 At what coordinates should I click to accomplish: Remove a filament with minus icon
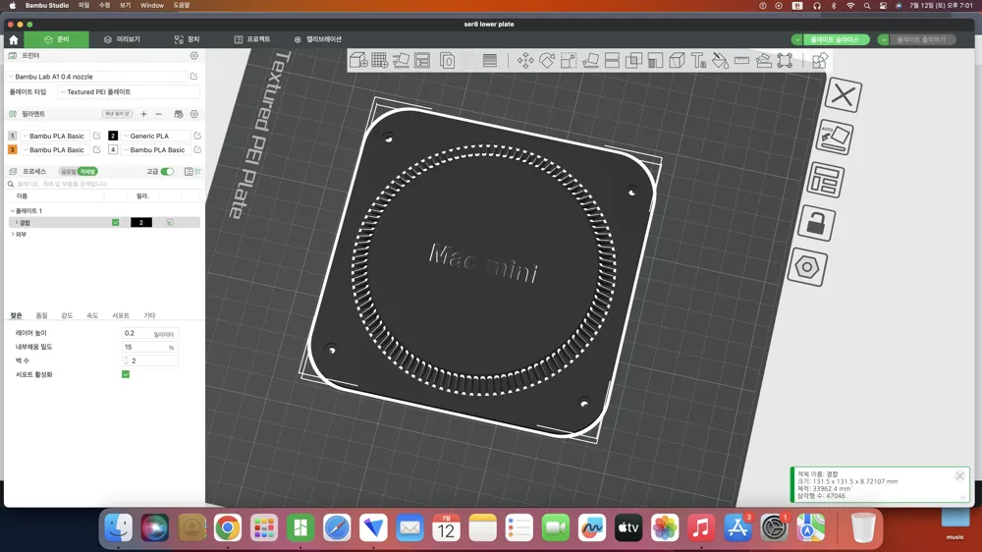pyautogui.click(x=158, y=114)
